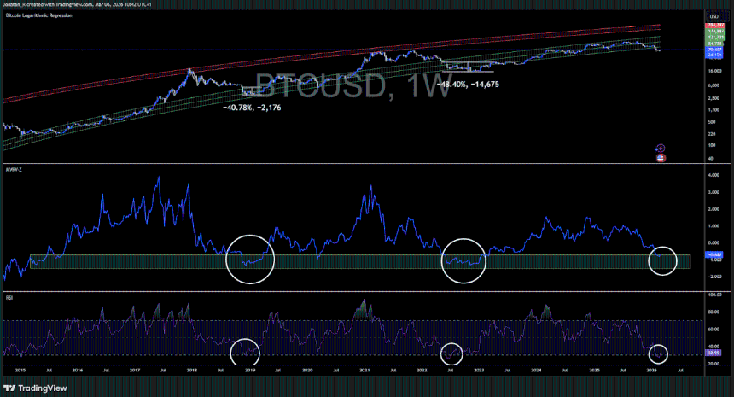734x397 pixels.
Task: Click the MVRV-Z indicator pane label
Action: (13, 169)
